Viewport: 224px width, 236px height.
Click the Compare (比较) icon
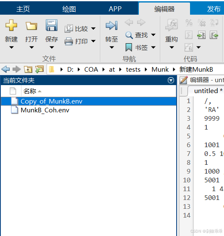69,29
